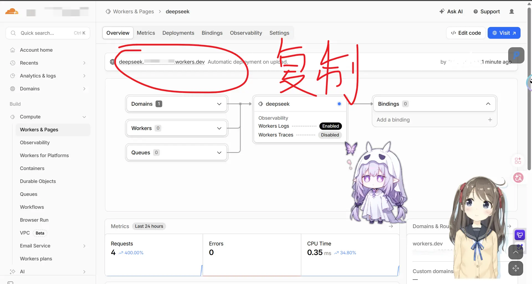Image resolution: width=532 pixels, height=284 pixels.
Task: Collapse the Bindings card
Action: (488, 104)
